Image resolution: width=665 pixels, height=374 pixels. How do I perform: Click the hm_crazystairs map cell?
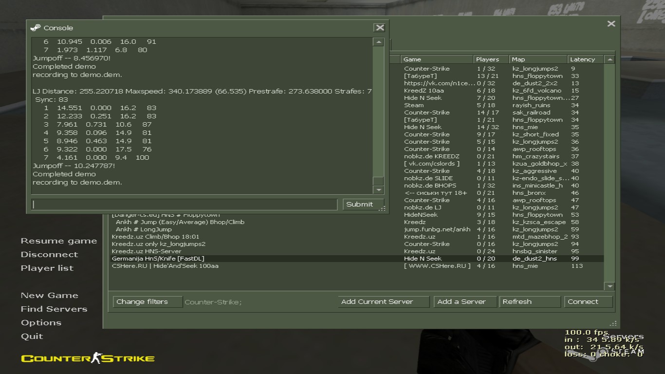(x=536, y=156)
